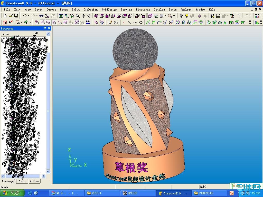Open the MoldDesign menu
This screenshot has width=263, height=197.
[109, 9]
